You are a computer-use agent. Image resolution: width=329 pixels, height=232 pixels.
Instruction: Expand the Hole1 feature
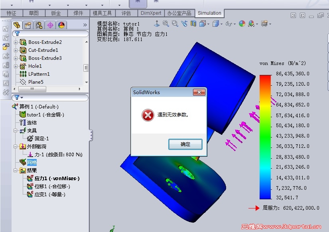tap(16, 66)
